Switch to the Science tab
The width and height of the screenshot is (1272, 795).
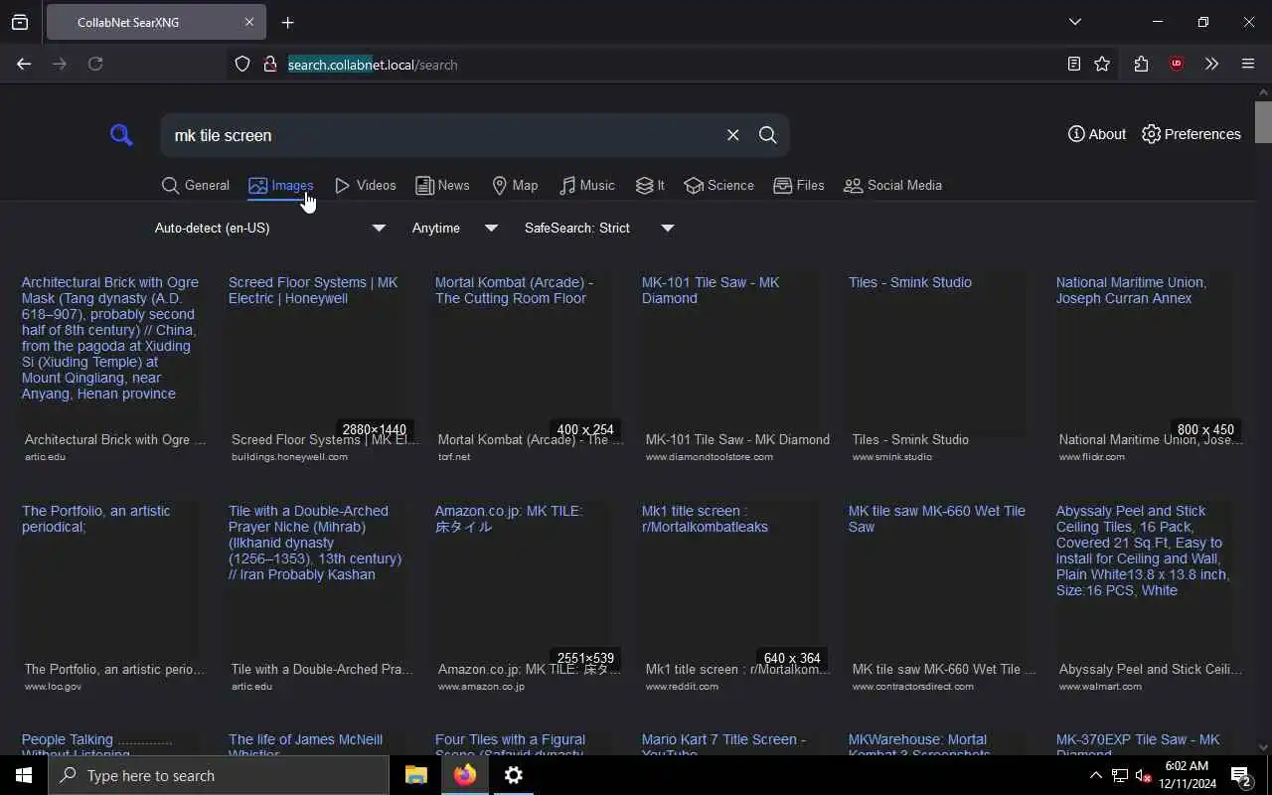(718, 185)
